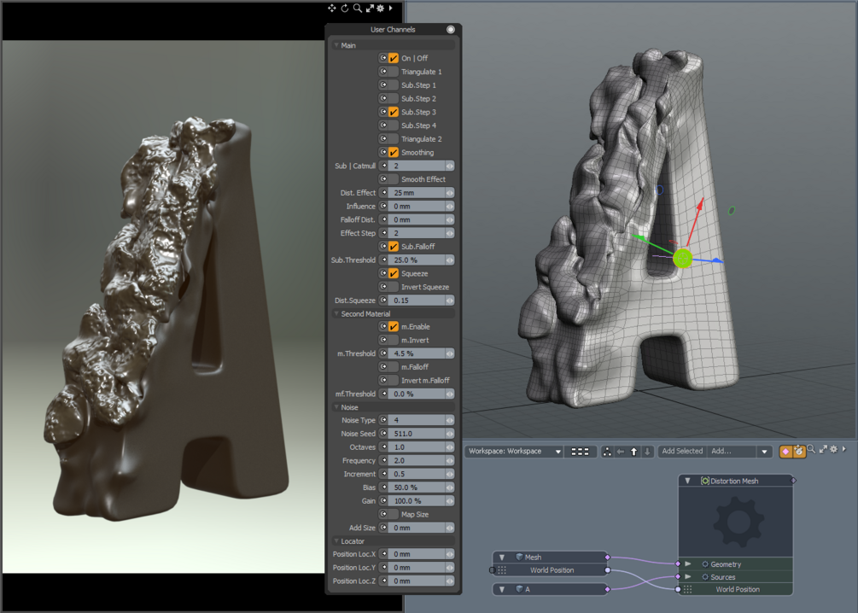Open the render view settings gear icon
Image resolution: width=858 pixels, height=613 pixels.
point(381,9)
